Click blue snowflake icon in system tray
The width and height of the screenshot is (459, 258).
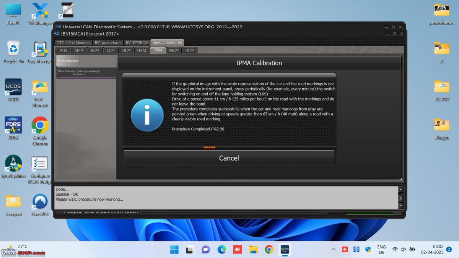tap(356, 250)
